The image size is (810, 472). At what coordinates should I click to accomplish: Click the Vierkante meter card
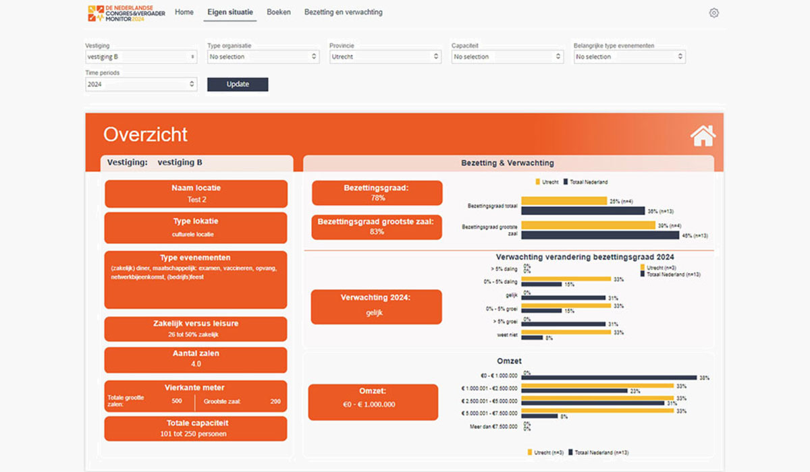(196, 396)
